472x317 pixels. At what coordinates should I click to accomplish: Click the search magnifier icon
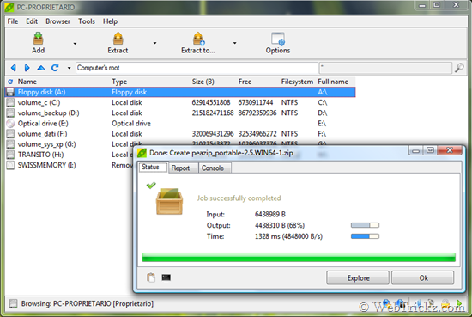click(459, 68)
